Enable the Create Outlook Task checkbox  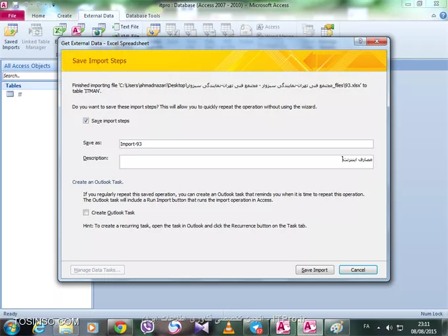tap(86, 212)
